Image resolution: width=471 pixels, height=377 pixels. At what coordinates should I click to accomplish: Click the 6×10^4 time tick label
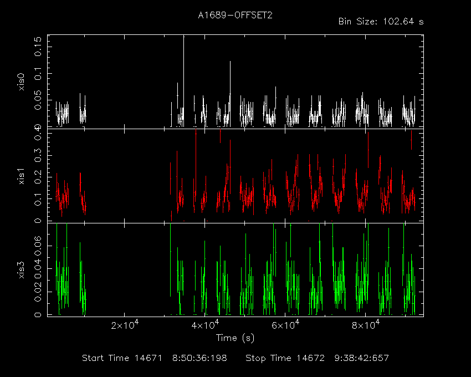[x=285, y=325]
